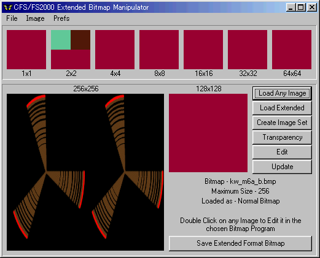Select the 4x4 mipmap thumbnail
The width and height of the screenshot is (320, 258).
[x=115, y=50]
